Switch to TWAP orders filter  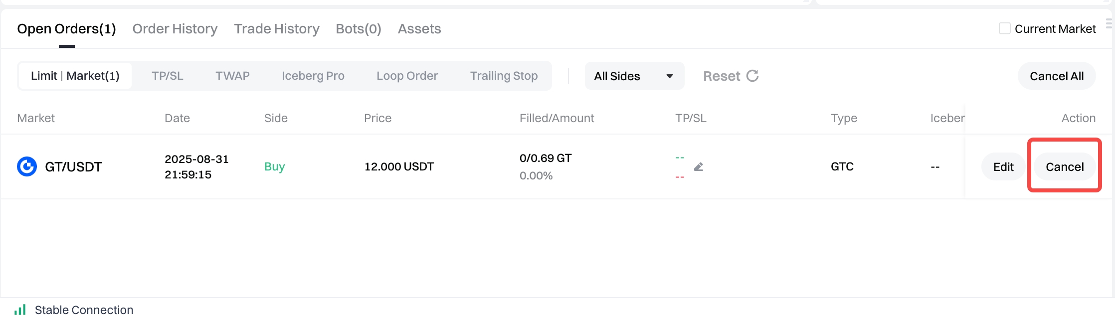[x=232, y=76]
